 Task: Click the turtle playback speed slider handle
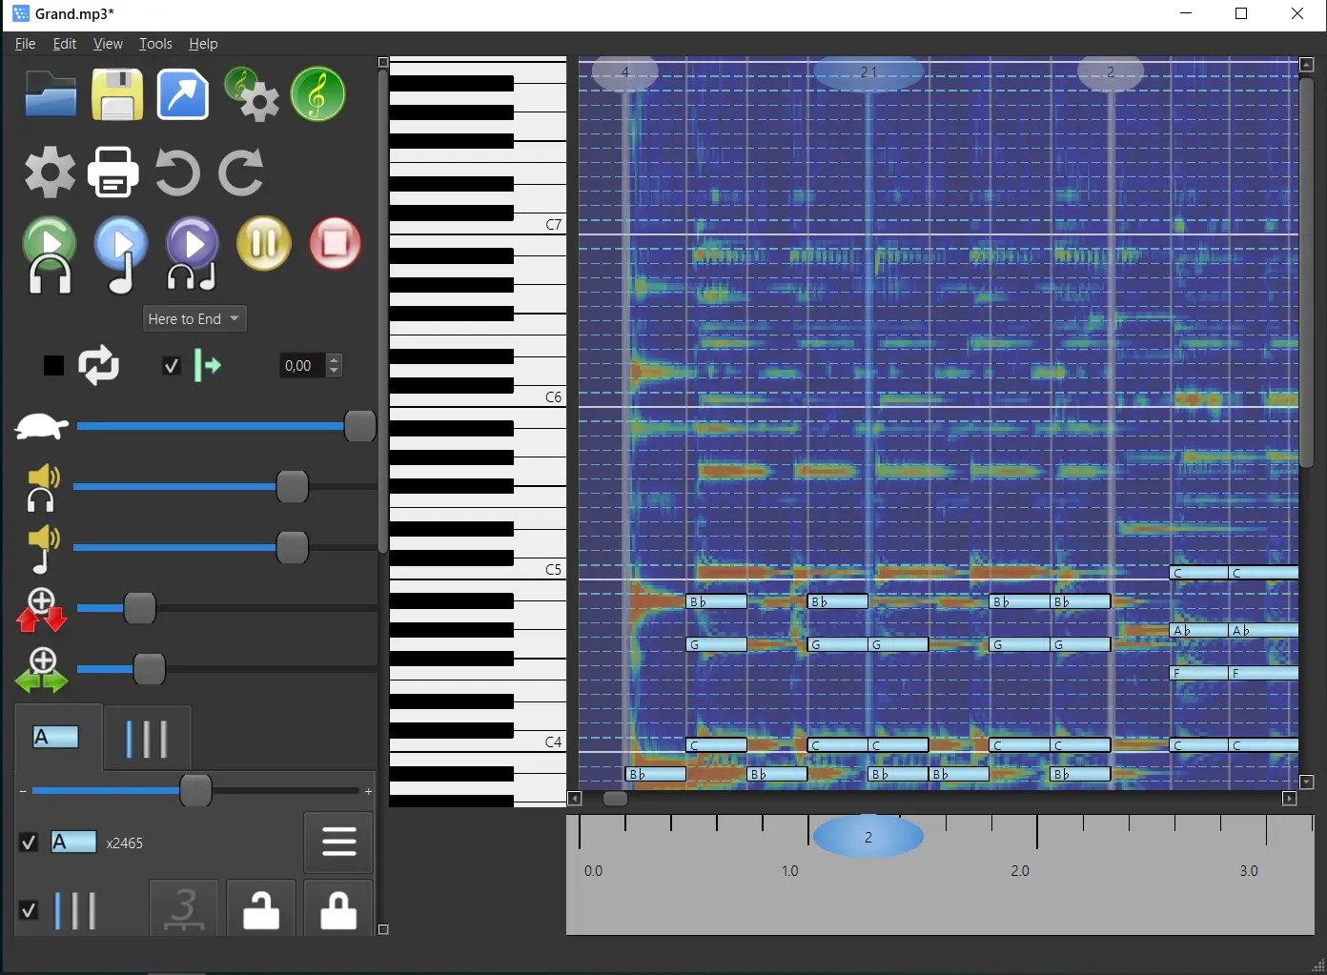pyautogui.click(x=359, y=426)
